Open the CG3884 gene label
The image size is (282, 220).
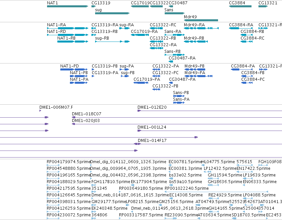click(x=237, y=3)
